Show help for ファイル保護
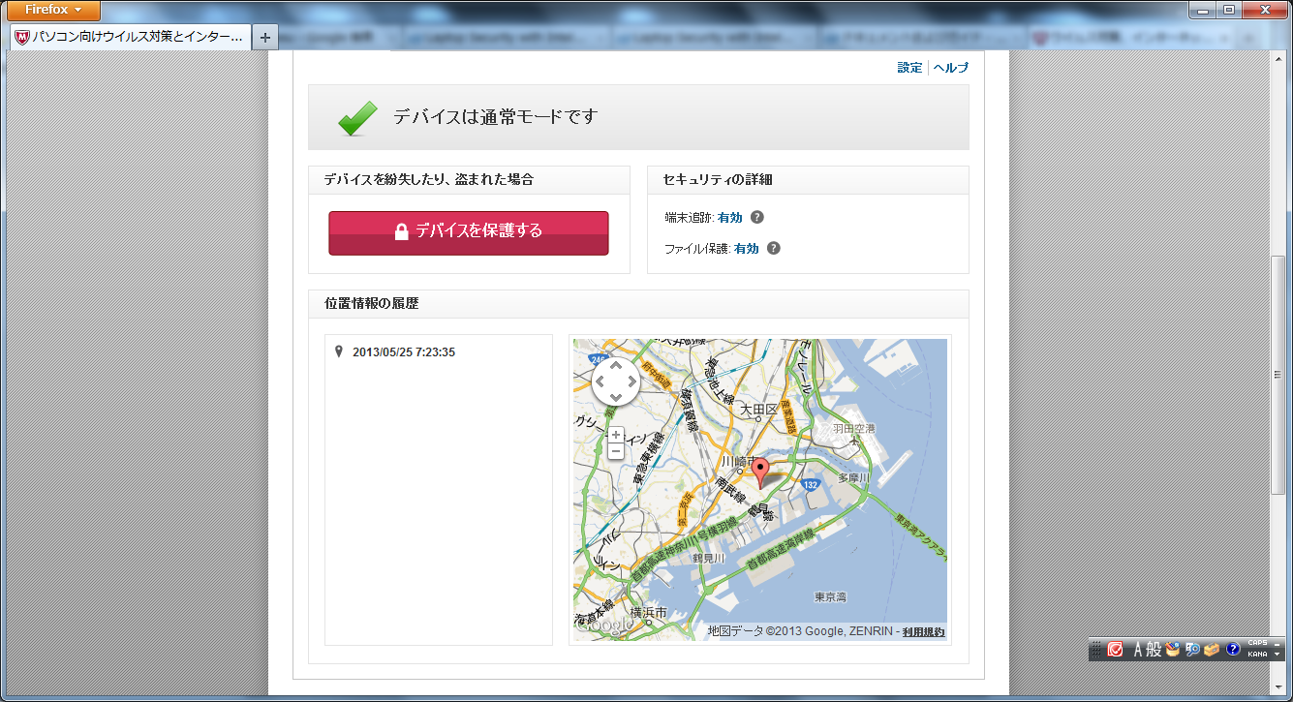The height and width of the screenshot is (702, 1293). click(774, 248)
